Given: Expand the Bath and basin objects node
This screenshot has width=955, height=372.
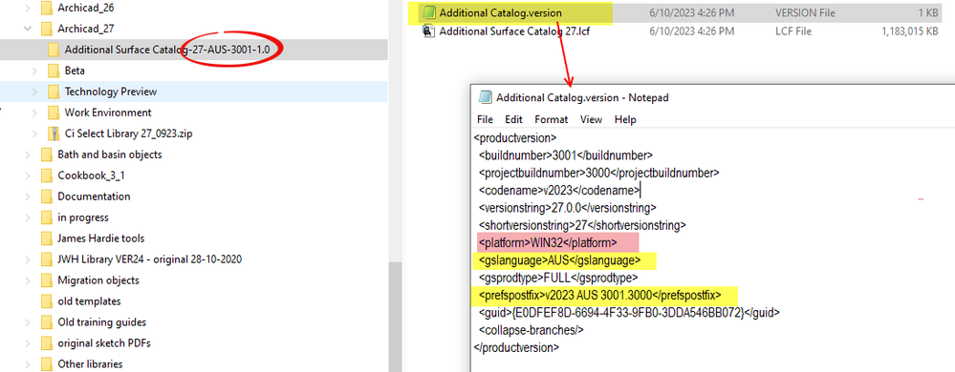Looking at the screenshot, I should pos(27,155).
